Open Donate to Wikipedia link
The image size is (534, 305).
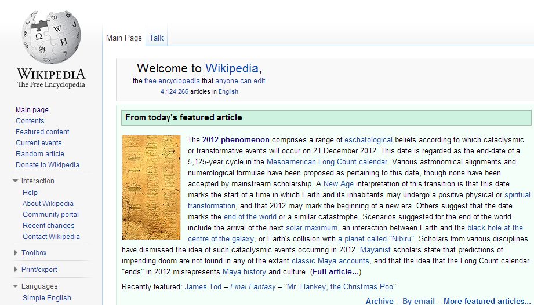[48, 165]
